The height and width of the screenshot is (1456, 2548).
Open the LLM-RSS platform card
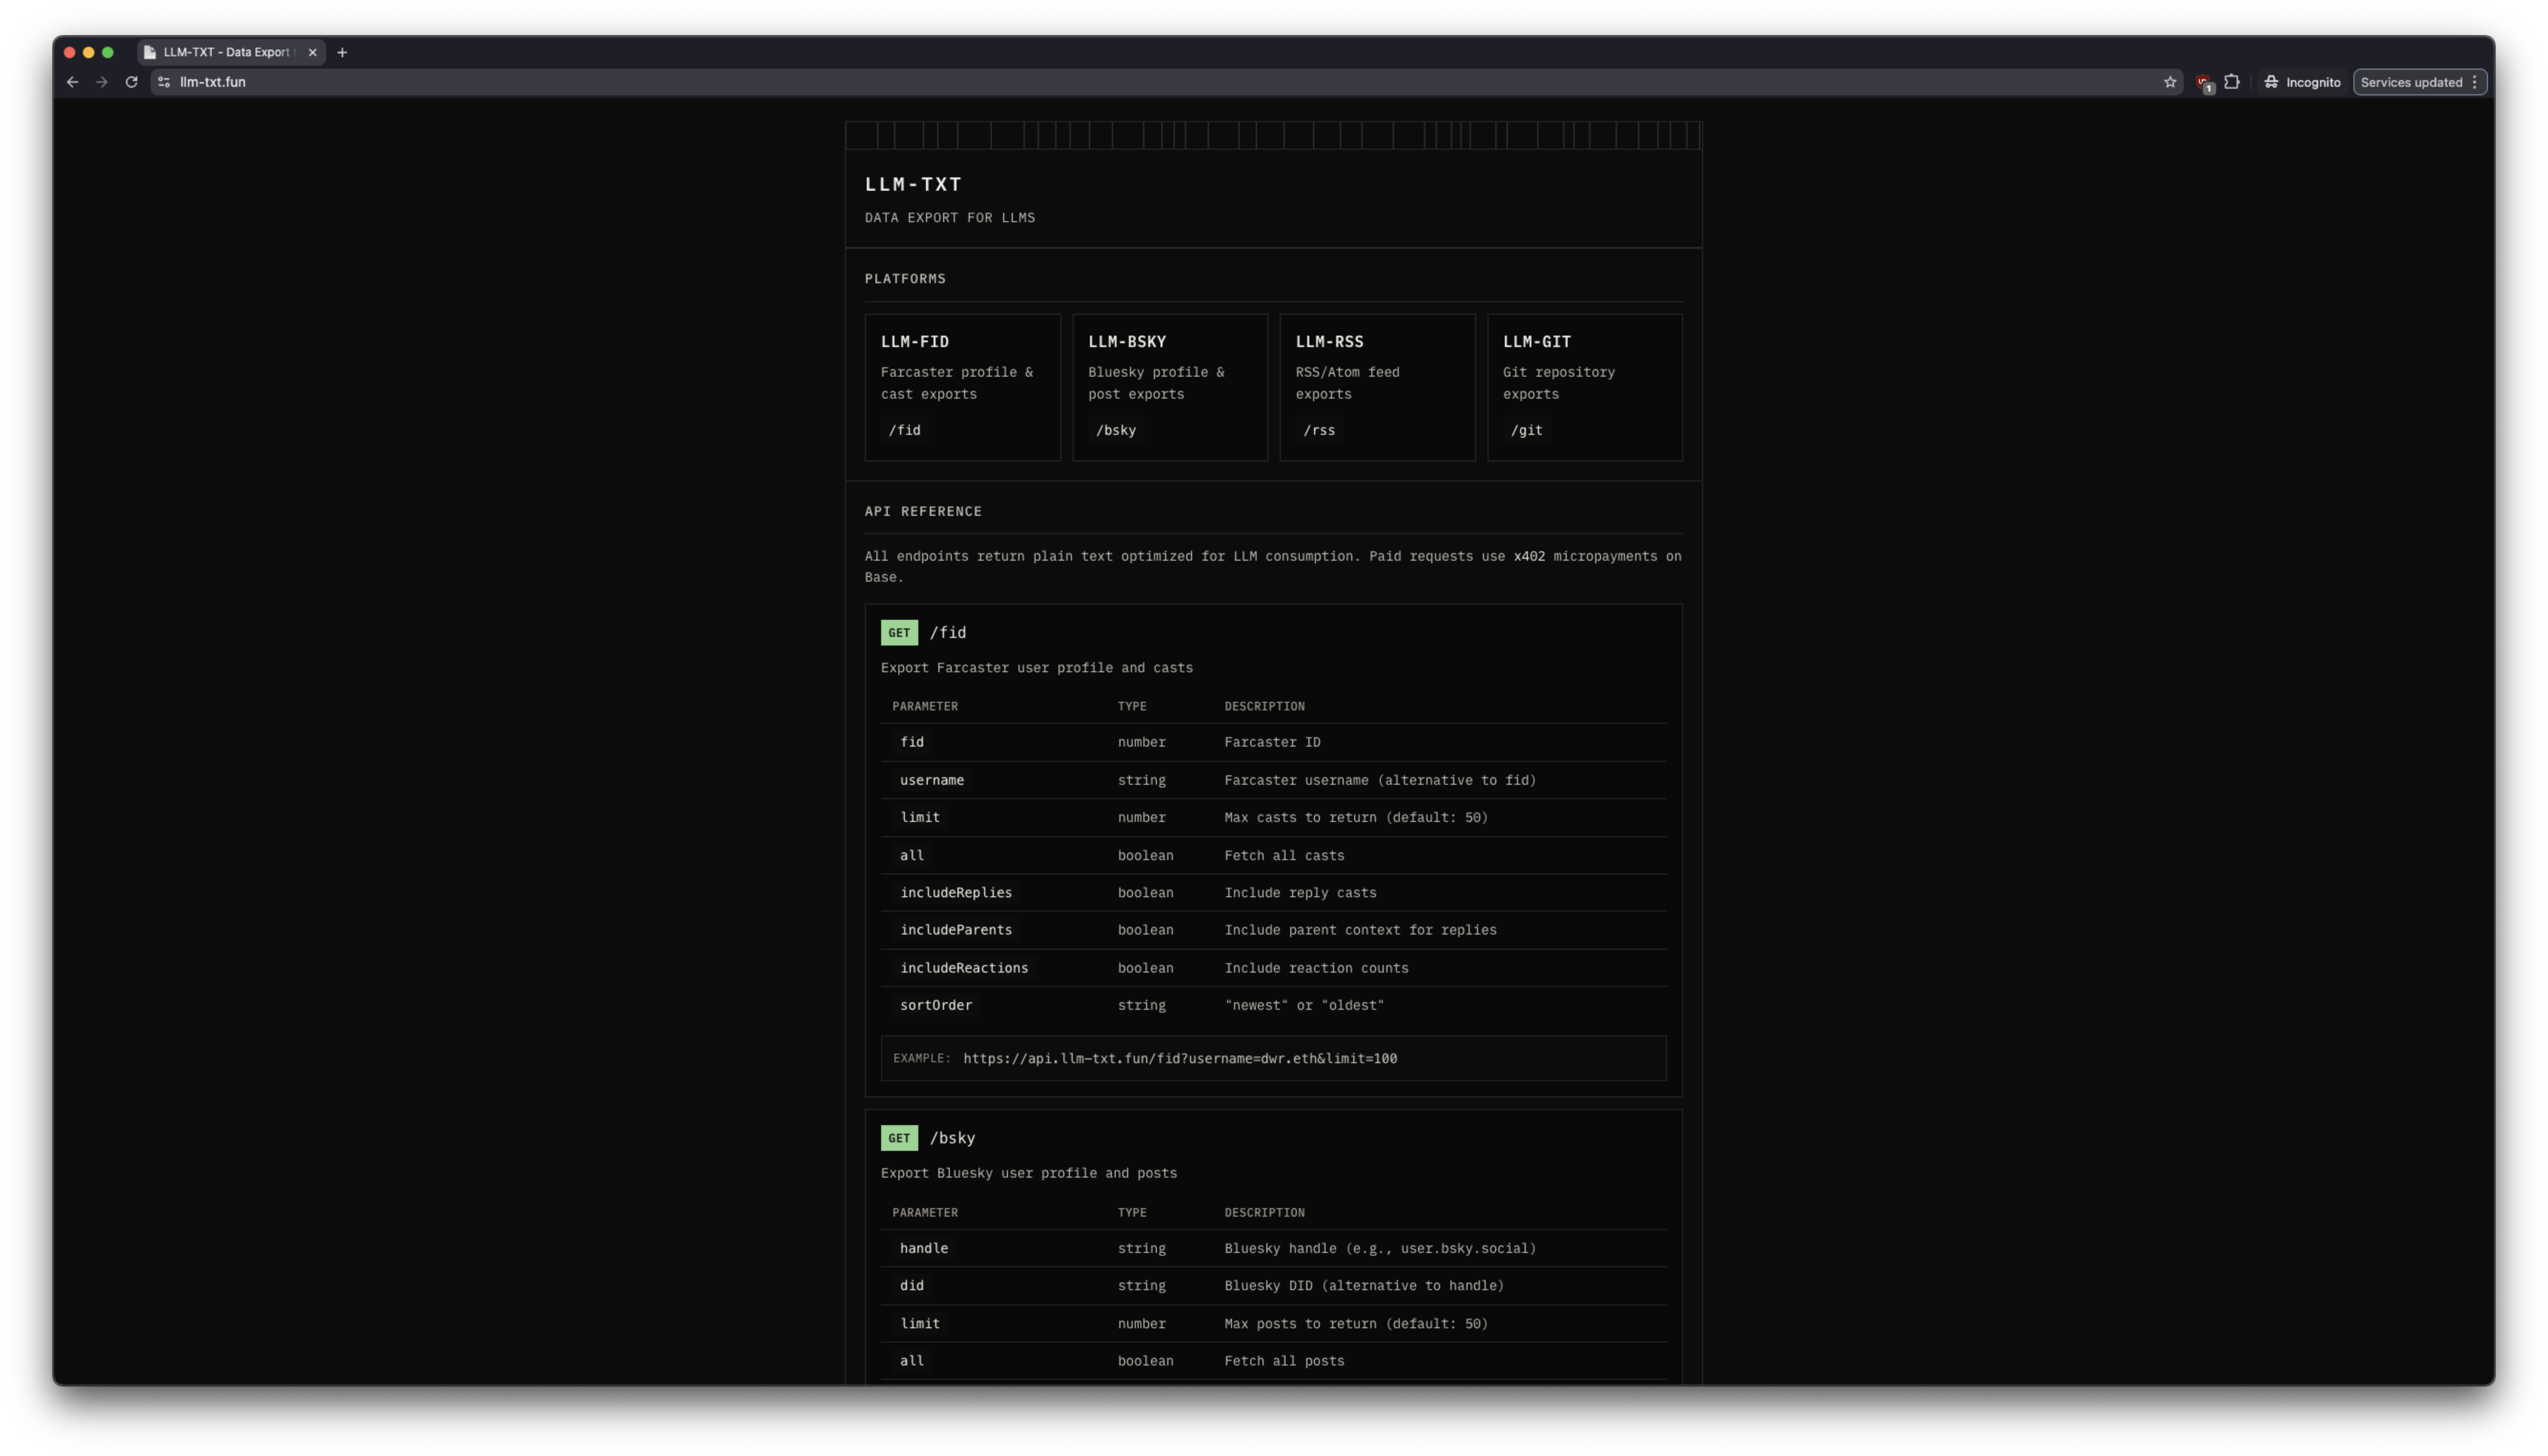point(1376,387)
